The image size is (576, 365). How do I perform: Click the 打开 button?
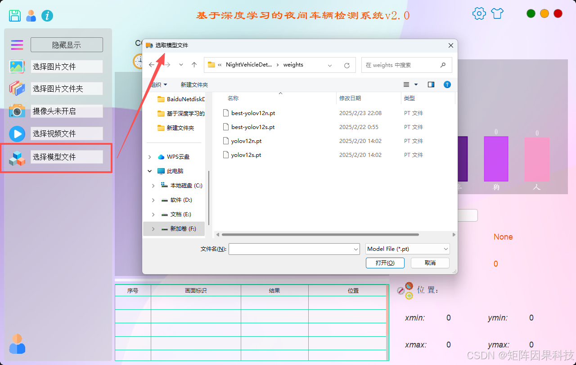385,263
